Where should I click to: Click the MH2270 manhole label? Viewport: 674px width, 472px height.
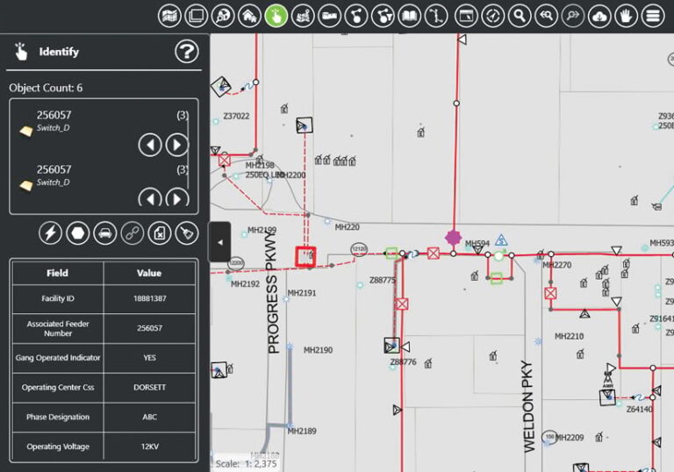557,265
